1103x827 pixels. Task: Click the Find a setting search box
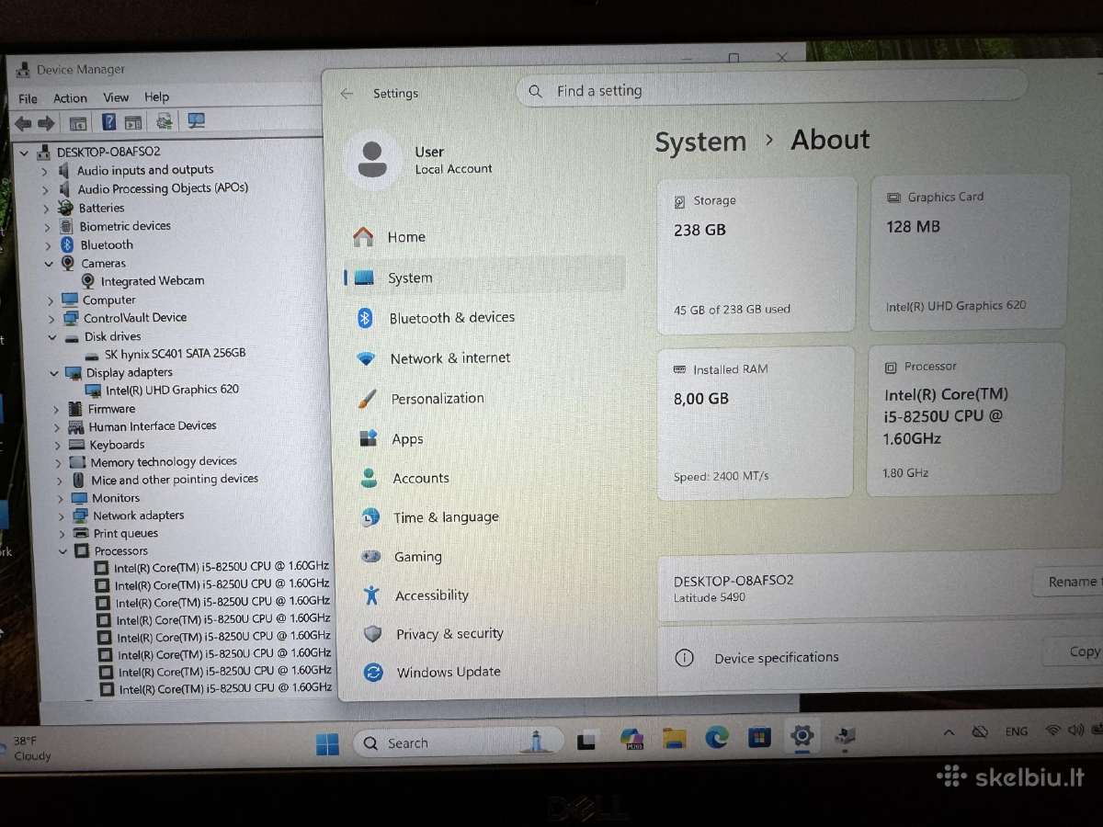click(x=772, y=90)
